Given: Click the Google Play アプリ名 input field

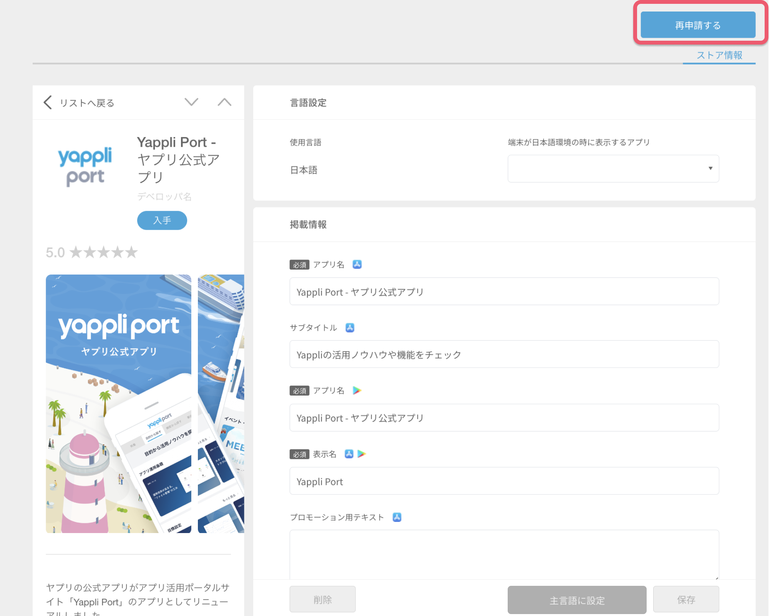Looking at the screenshot, I should (x=504, y=417).
